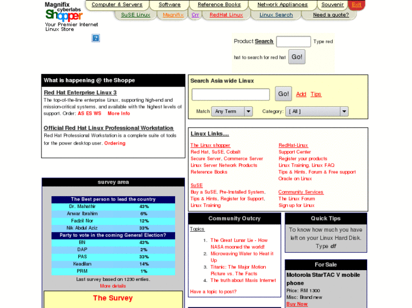Click the blue help question mark icon
Screen dimensions: 412x308
pos(96,38)
